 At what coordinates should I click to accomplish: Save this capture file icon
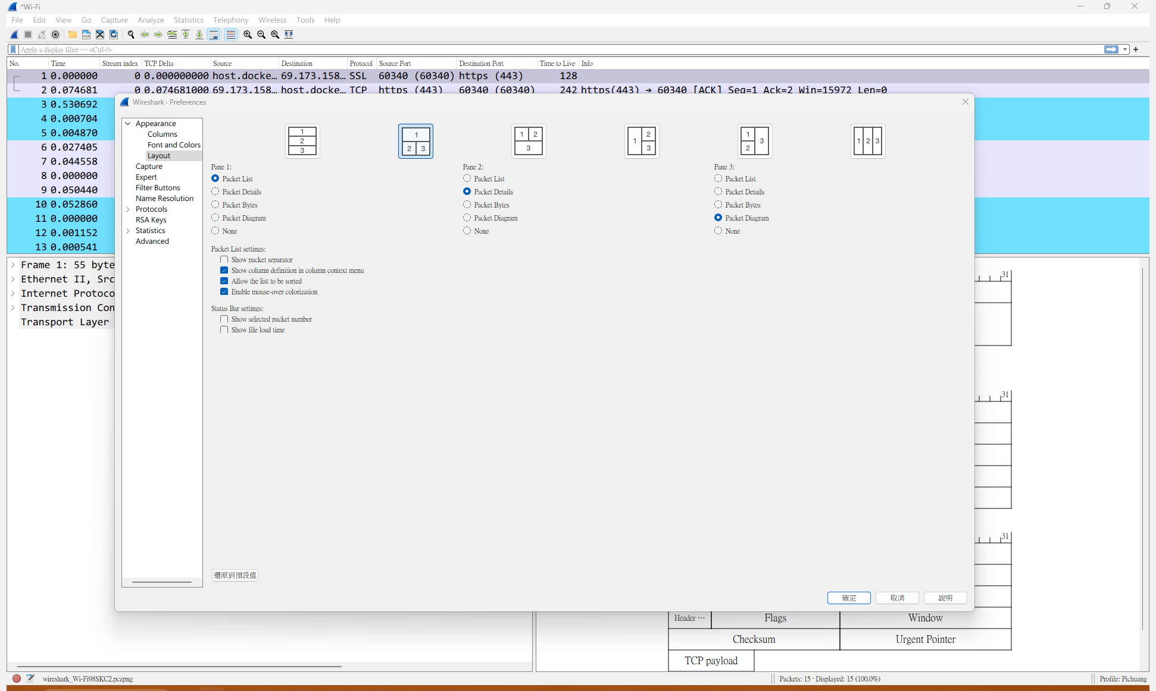[x=86, y=34]
